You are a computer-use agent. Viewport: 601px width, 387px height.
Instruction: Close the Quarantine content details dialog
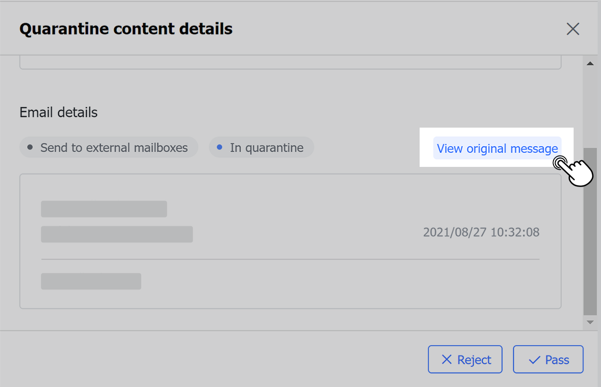[573, 29]
